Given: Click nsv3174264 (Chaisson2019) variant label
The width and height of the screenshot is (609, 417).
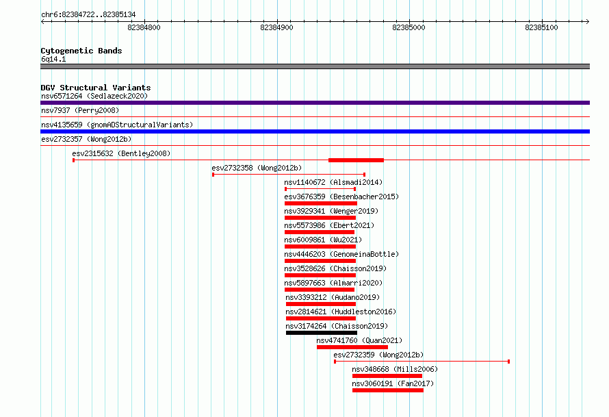Looking at the screenshot, I should pyautogui.click(x=337, y=326).
